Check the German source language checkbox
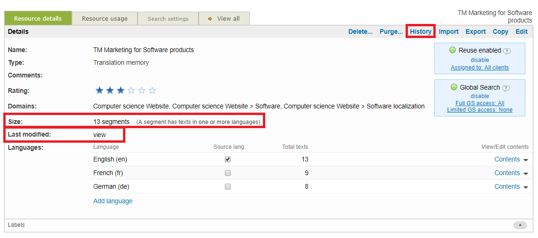The width and height of the screenshot is (538, 238). click(228, 187)
